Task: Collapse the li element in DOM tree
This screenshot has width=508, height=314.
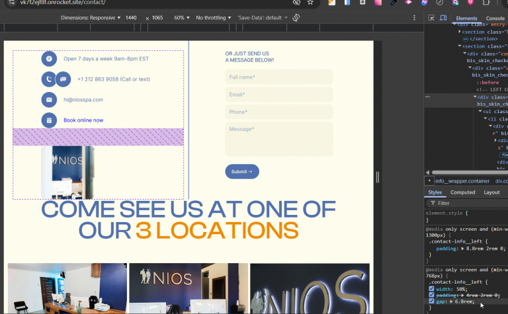Action: pyautogui.click(x=486, y=119)
